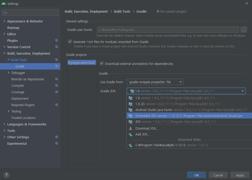Close the Gradle JDK dropdown arrow

[242, 91]
